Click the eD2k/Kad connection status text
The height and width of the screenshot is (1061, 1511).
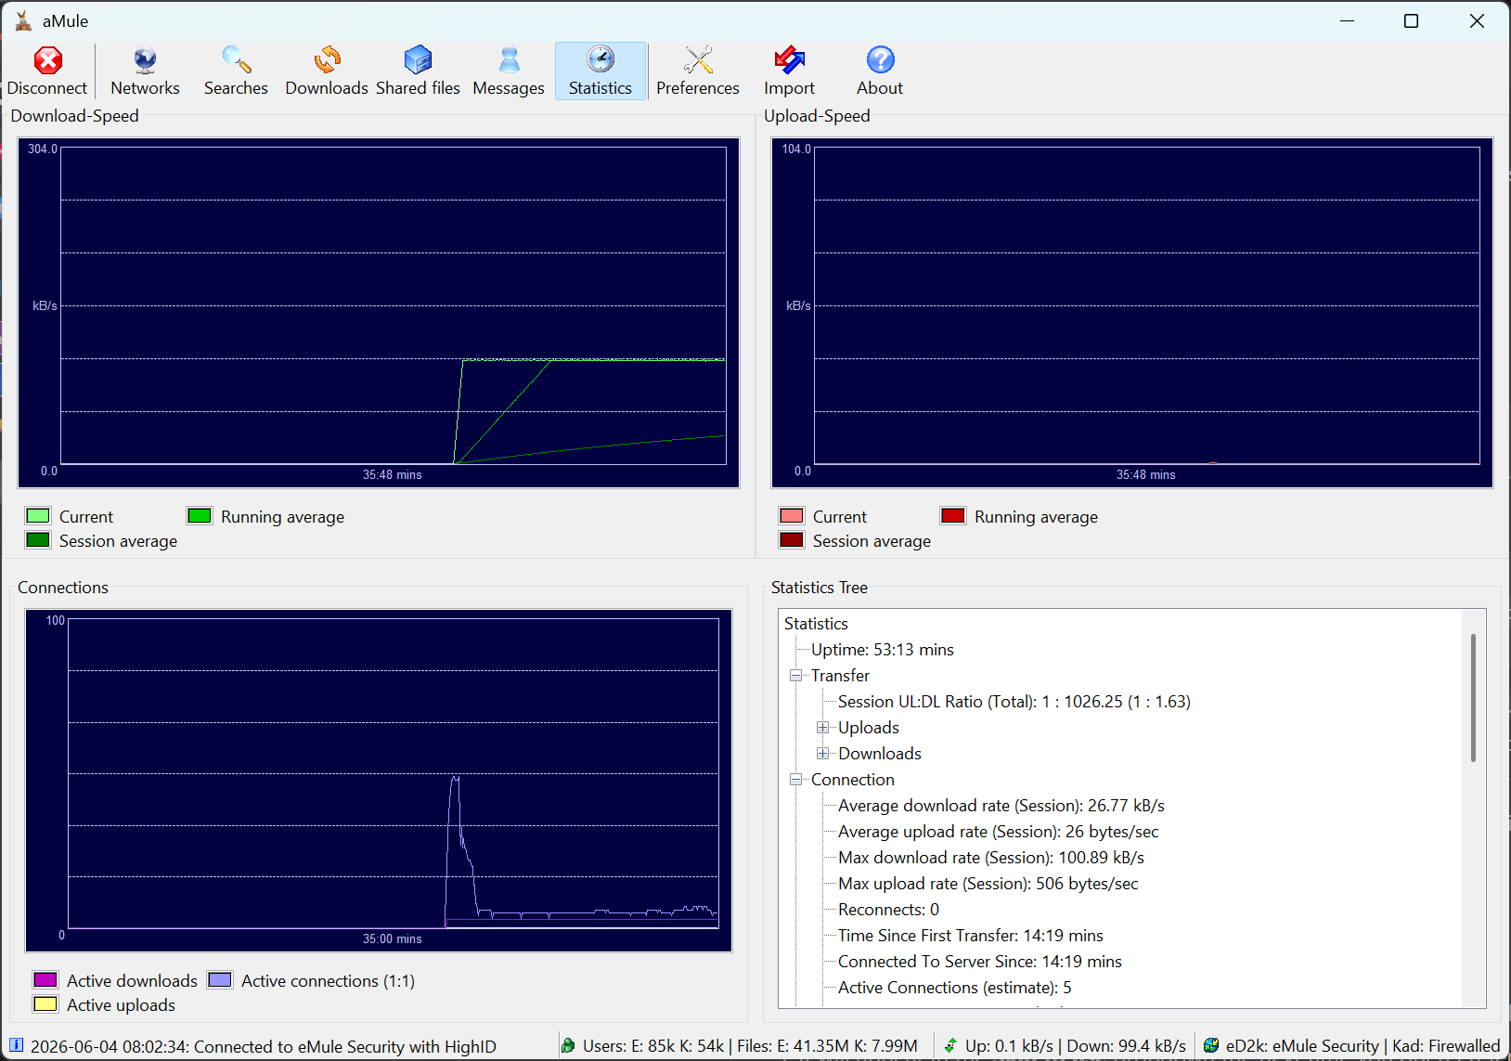[x=1362, y=1046]
